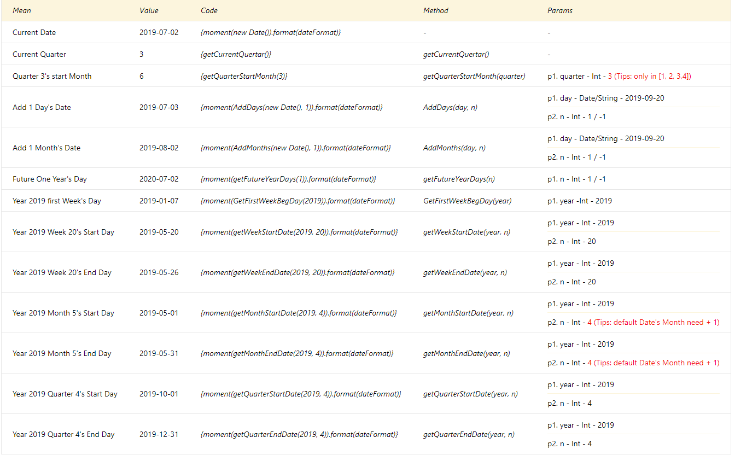The image size is (735, 455).
Task: Click the "Params" column header
Action: [560, 10]
